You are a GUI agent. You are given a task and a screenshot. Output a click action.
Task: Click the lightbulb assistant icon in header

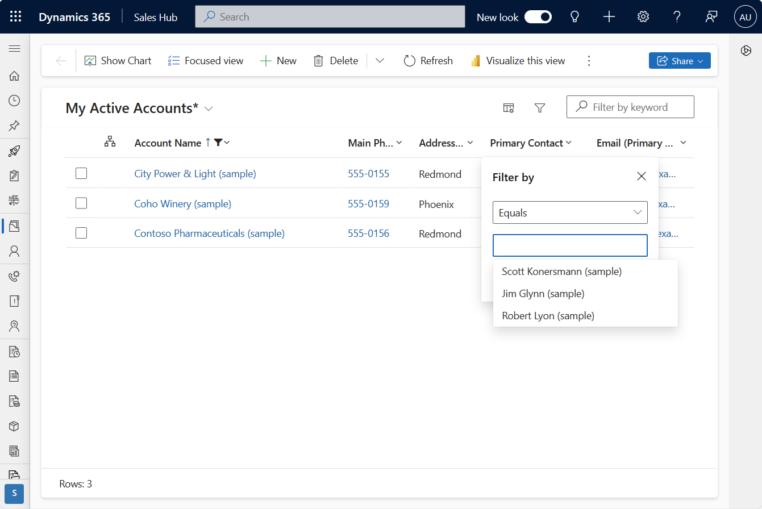575,17
